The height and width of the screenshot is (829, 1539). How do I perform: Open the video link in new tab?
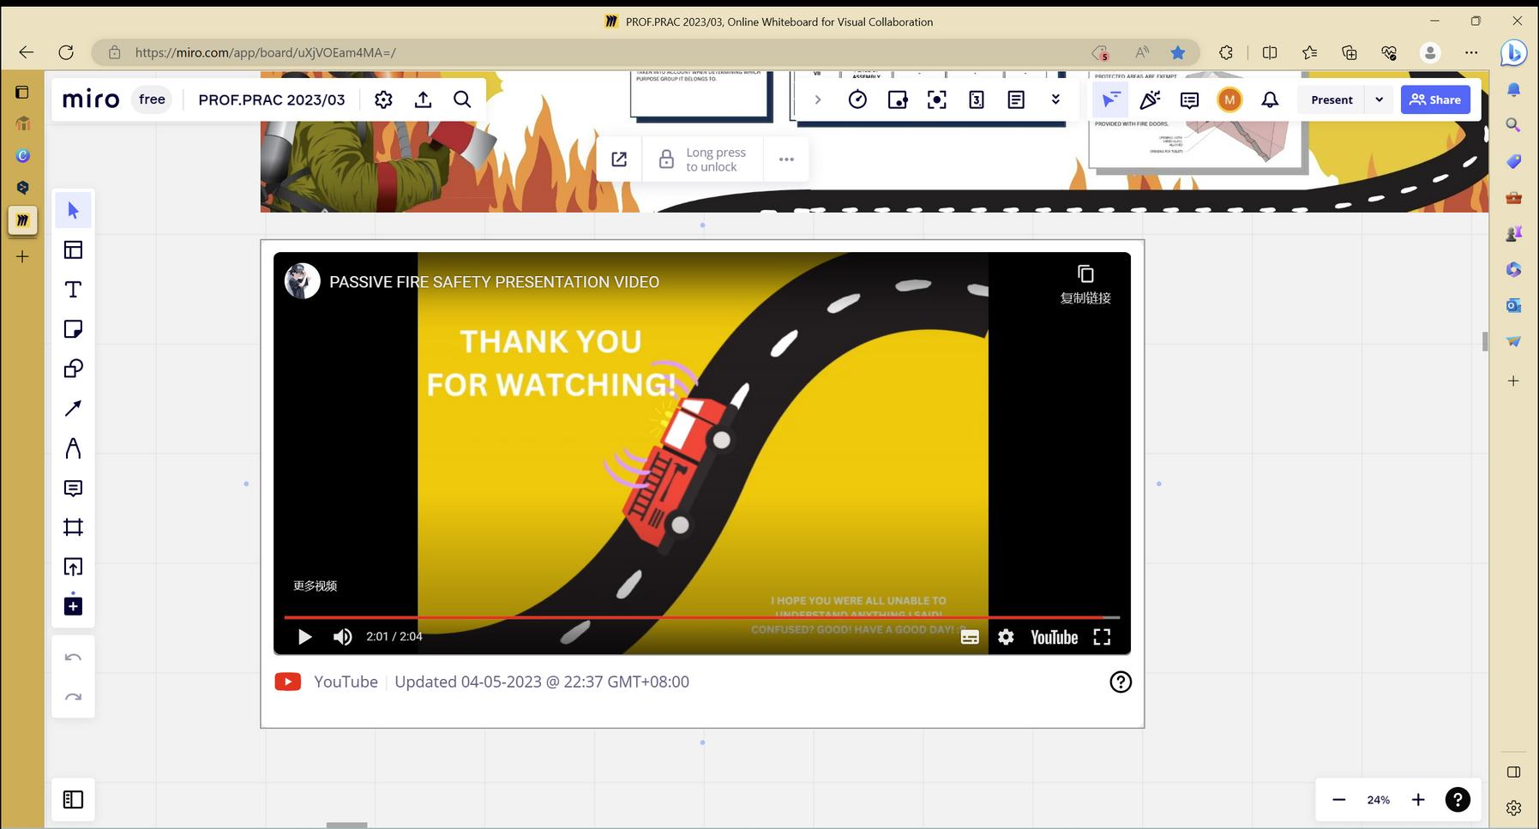(x=619, y=159)
